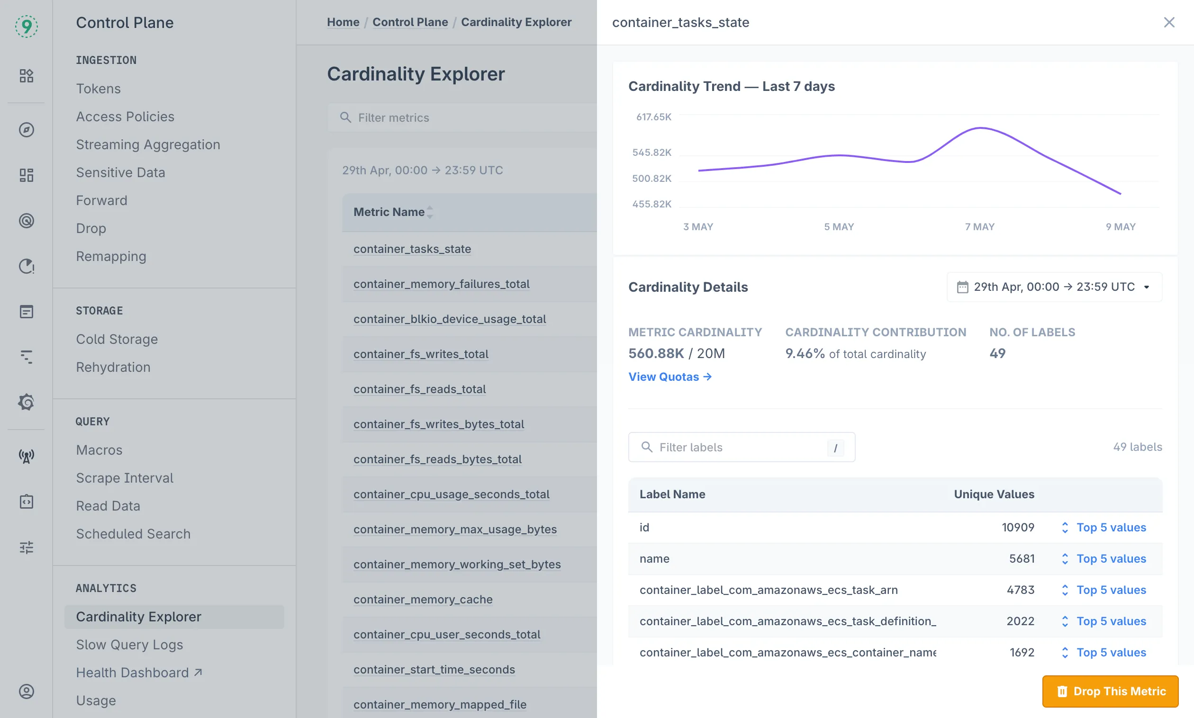Select Cardinality Explorer in Analytics section
Screen dimensions: 1194x718
(x=138, y=616)
